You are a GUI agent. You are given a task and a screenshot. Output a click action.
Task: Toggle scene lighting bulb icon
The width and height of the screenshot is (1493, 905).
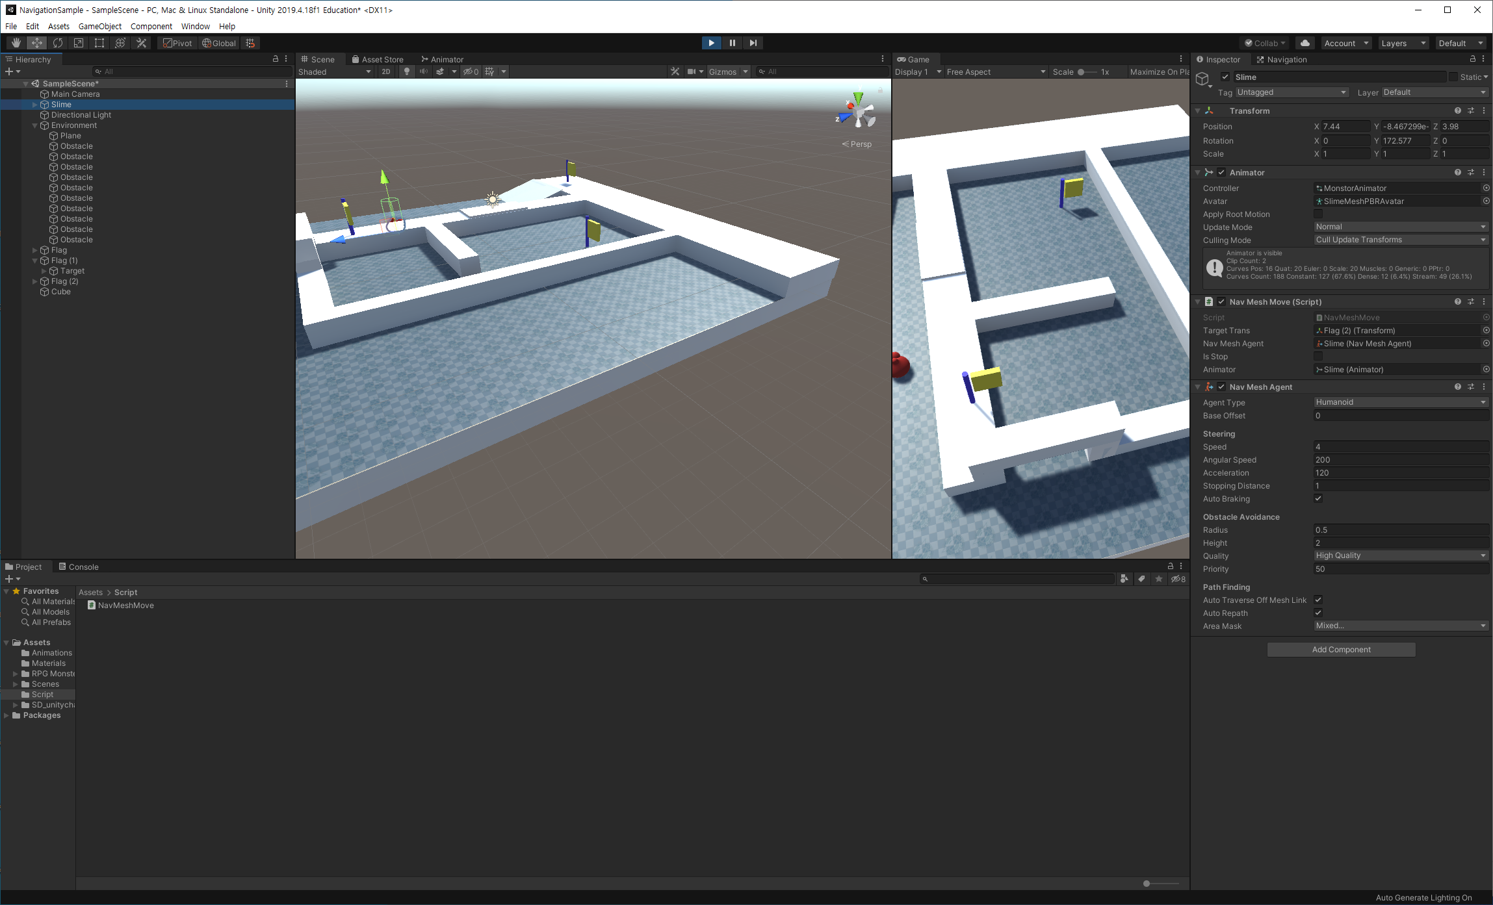pos(407,71)
